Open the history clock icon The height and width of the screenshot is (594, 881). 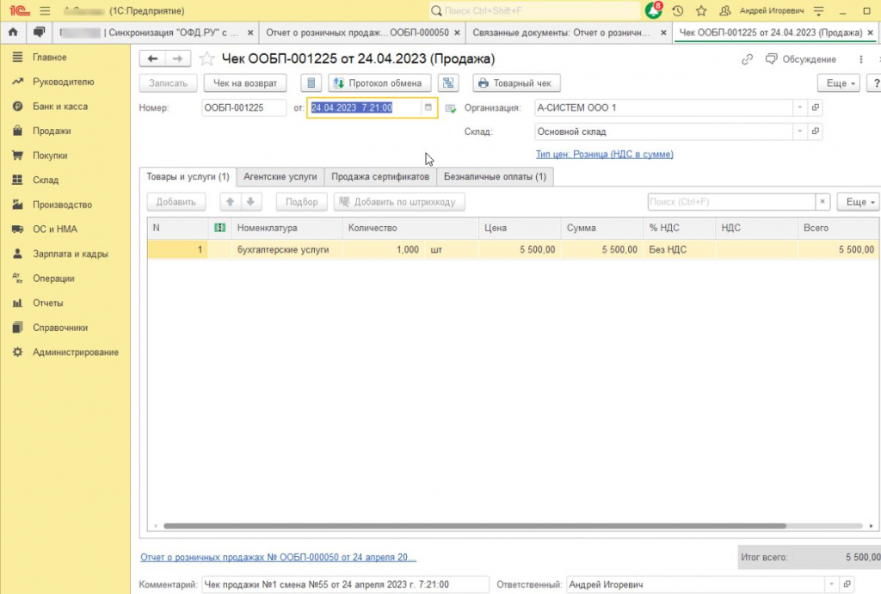pos(678,10)
